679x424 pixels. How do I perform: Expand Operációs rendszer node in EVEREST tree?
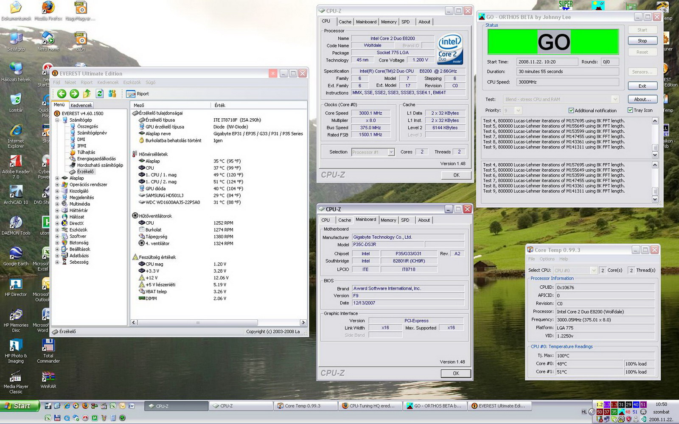pyautogui.click(x=57, y=184)
